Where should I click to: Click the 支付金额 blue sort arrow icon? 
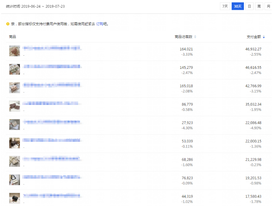264,37
